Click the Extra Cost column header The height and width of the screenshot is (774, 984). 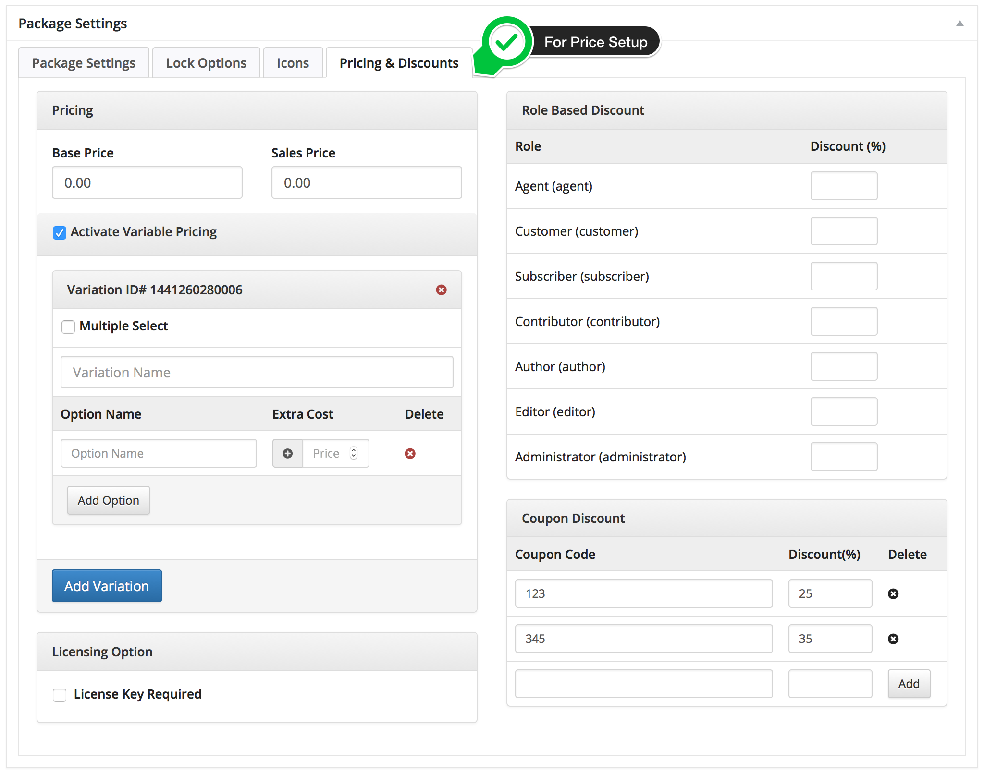pyautogui.click(x=303, y=414)
